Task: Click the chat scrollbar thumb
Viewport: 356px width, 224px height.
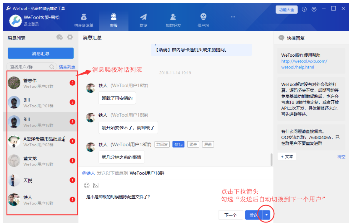Action: click(271, 160)
